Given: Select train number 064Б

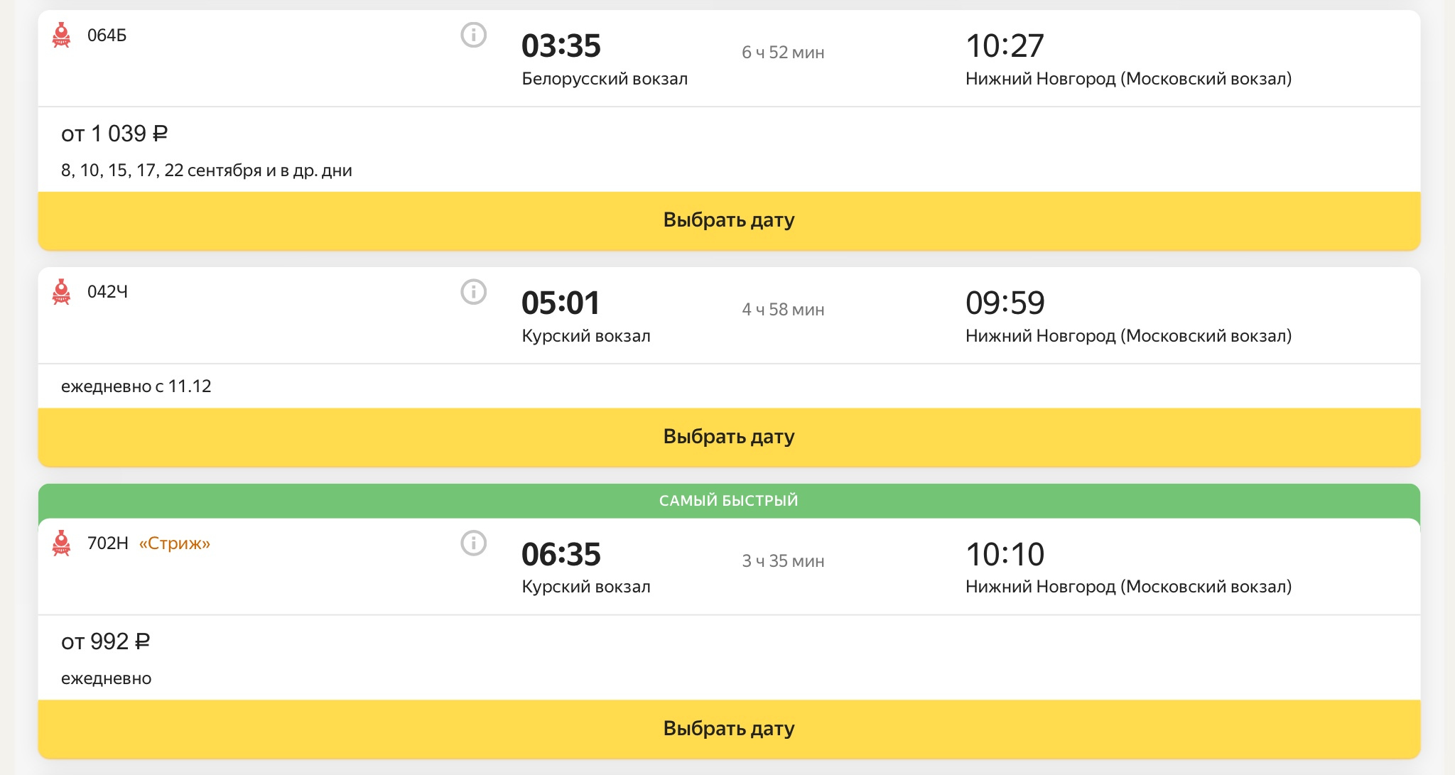Looking at the screenshot, I should [107, 36].
